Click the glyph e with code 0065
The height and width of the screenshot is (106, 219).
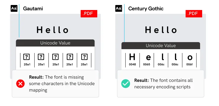(x=148, y=57)
